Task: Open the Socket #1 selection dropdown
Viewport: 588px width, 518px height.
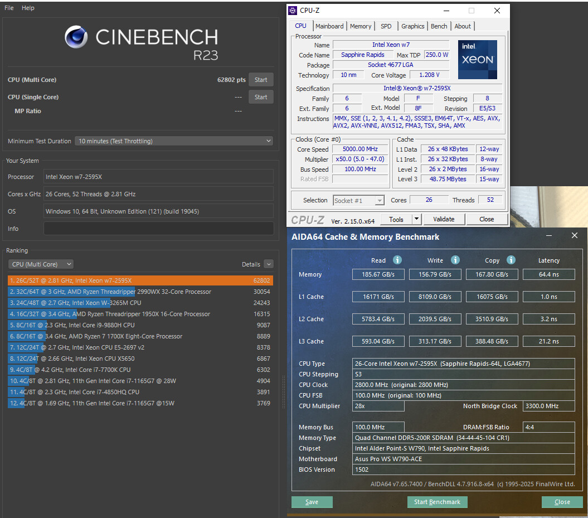Action: [358, 201]
